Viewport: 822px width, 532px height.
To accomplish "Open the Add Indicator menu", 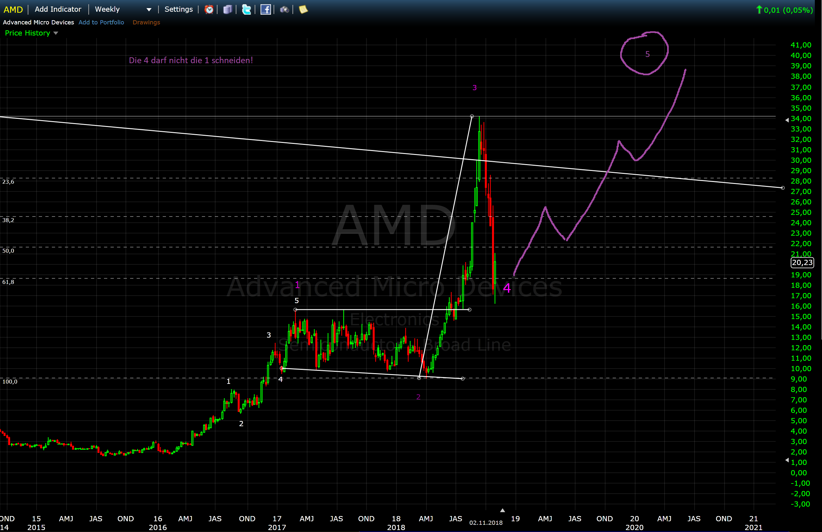I will point(58,9).
